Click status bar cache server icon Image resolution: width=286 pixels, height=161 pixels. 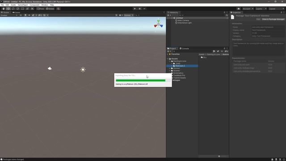tap(276, 159)
